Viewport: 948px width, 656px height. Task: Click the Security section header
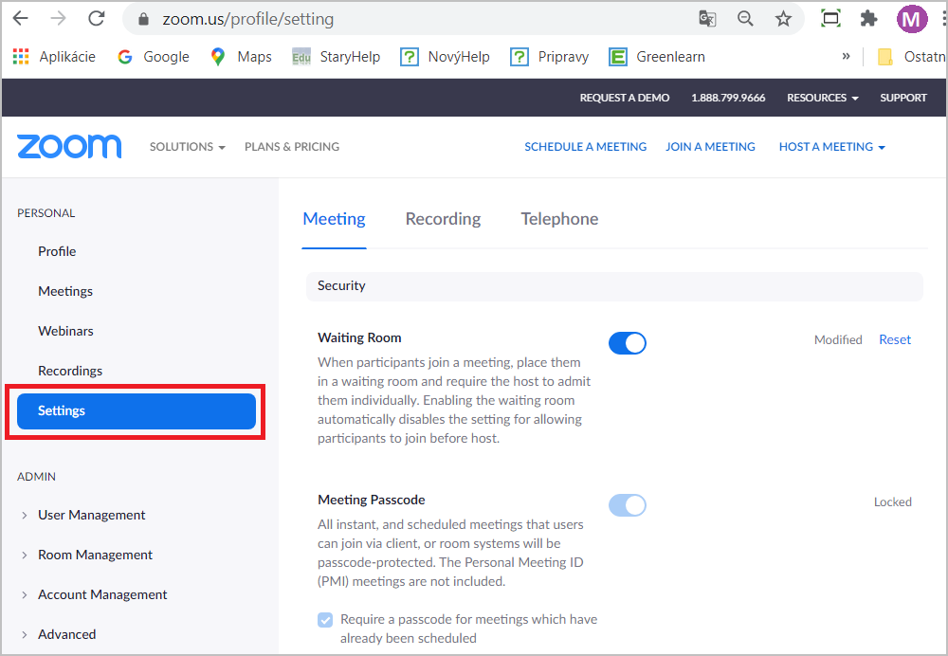click(x=614, y=286)
